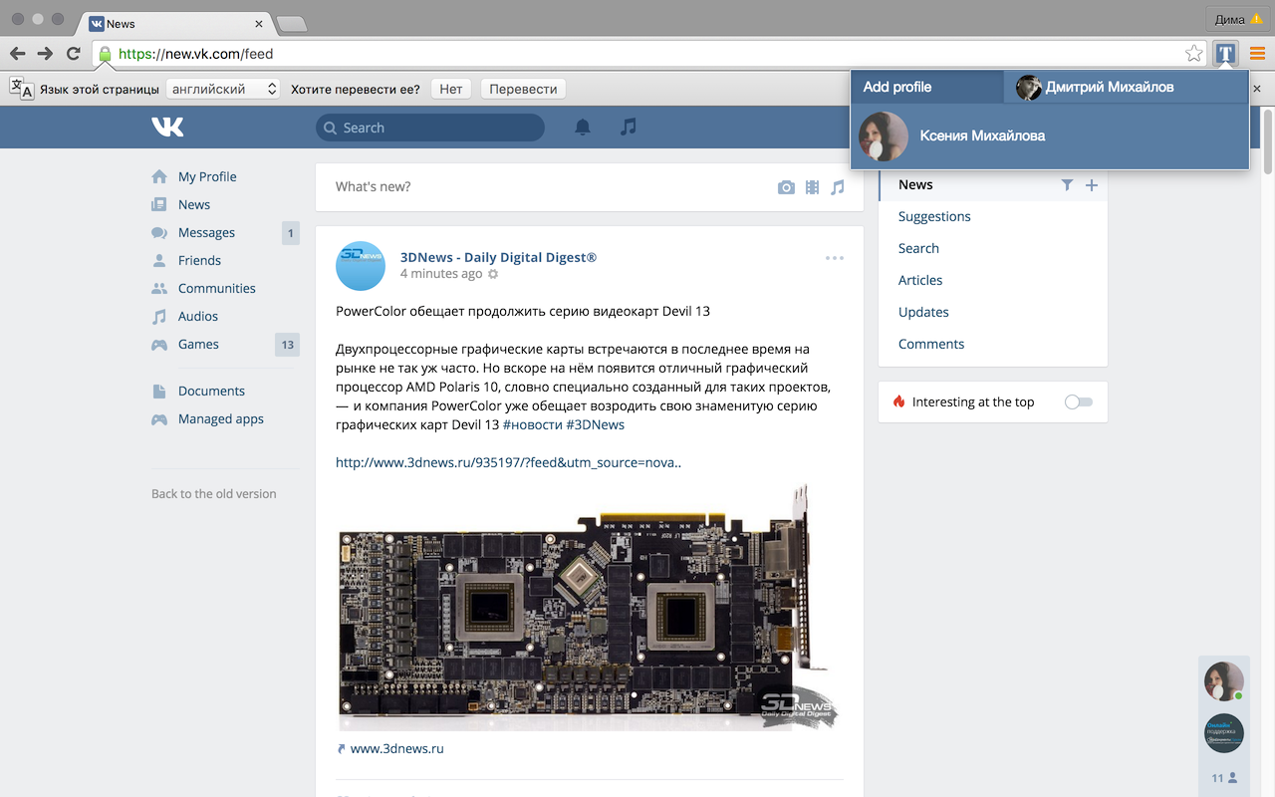Viewport: 1275px width, 797px height.
Task: Add a news tab with plus icon
Action: 1092,184
